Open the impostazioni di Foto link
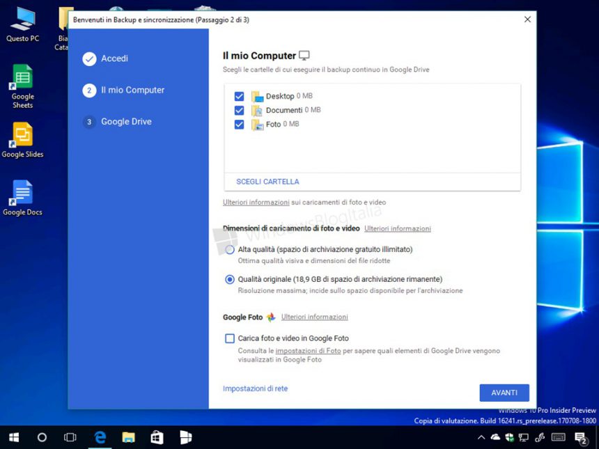This screenshot has height=449, width=599. 308,350
